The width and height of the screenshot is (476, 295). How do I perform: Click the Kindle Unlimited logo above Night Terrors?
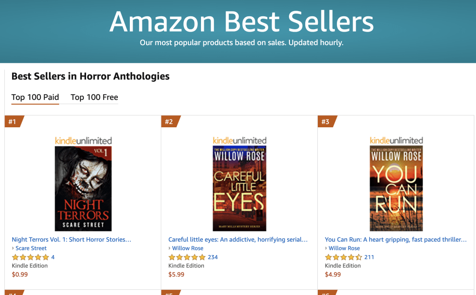pyautogui.click(x=83, y=140)
